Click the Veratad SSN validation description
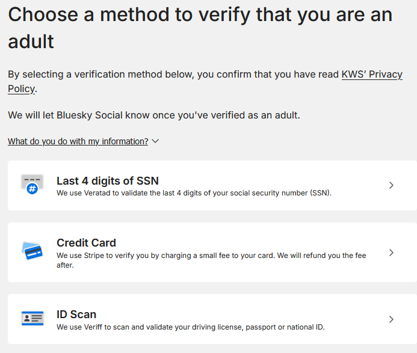The width and height of the screenshot is (417, 353). tap(194, 194)
